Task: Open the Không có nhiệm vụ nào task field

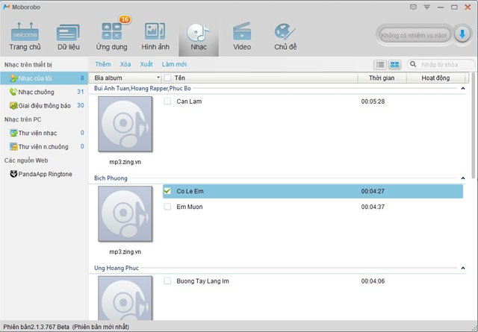Action: (415, 35)
